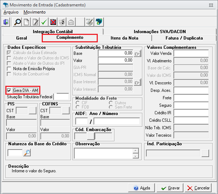The width and height of the screenshot is (218, 194).
Task: Open Índ. Participação selector button
Action: (206, 153)
